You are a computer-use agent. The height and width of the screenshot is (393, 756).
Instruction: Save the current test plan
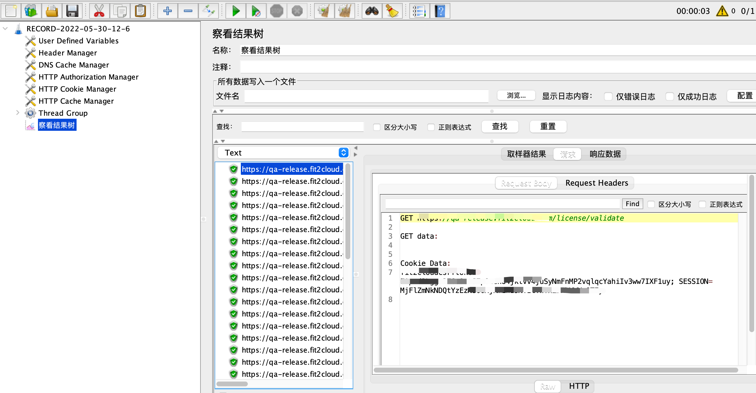(x=72, y=11)
